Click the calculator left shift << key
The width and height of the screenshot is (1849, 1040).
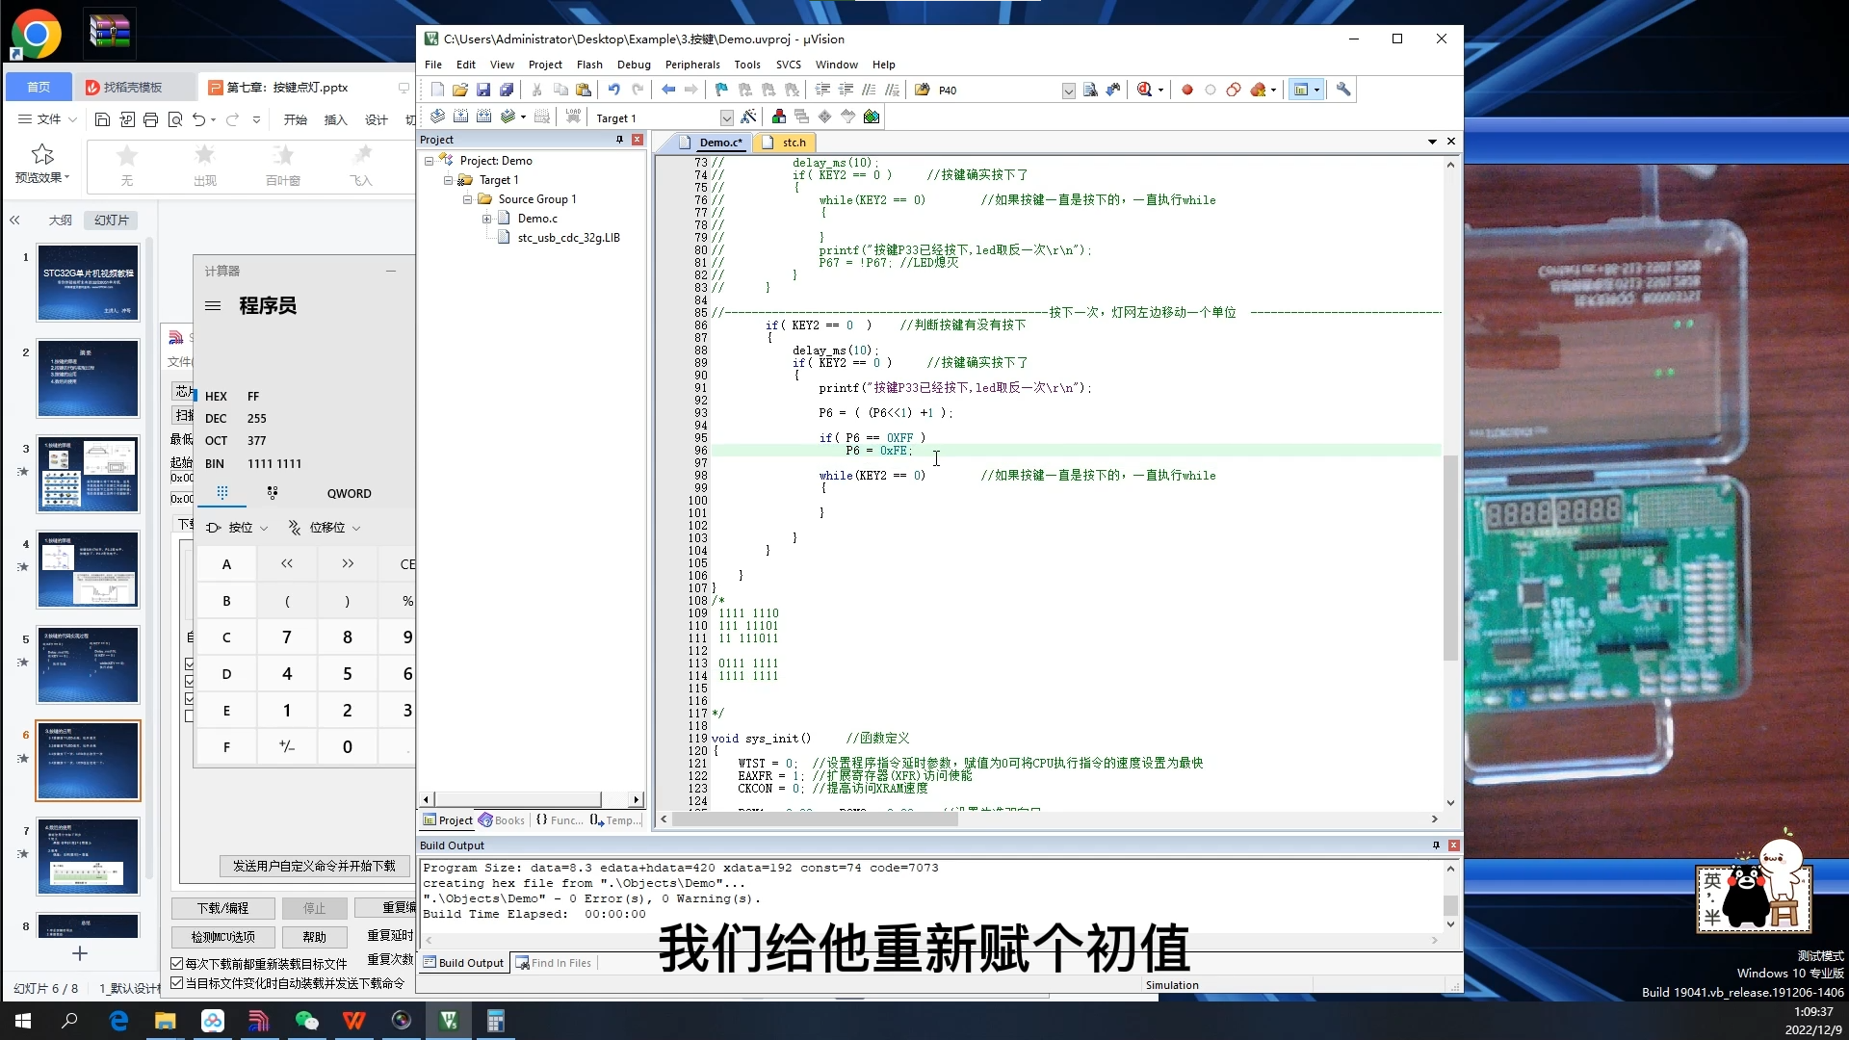tap(287, 563)
